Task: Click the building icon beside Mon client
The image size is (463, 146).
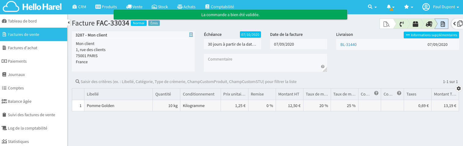Action: click(191, 35)
